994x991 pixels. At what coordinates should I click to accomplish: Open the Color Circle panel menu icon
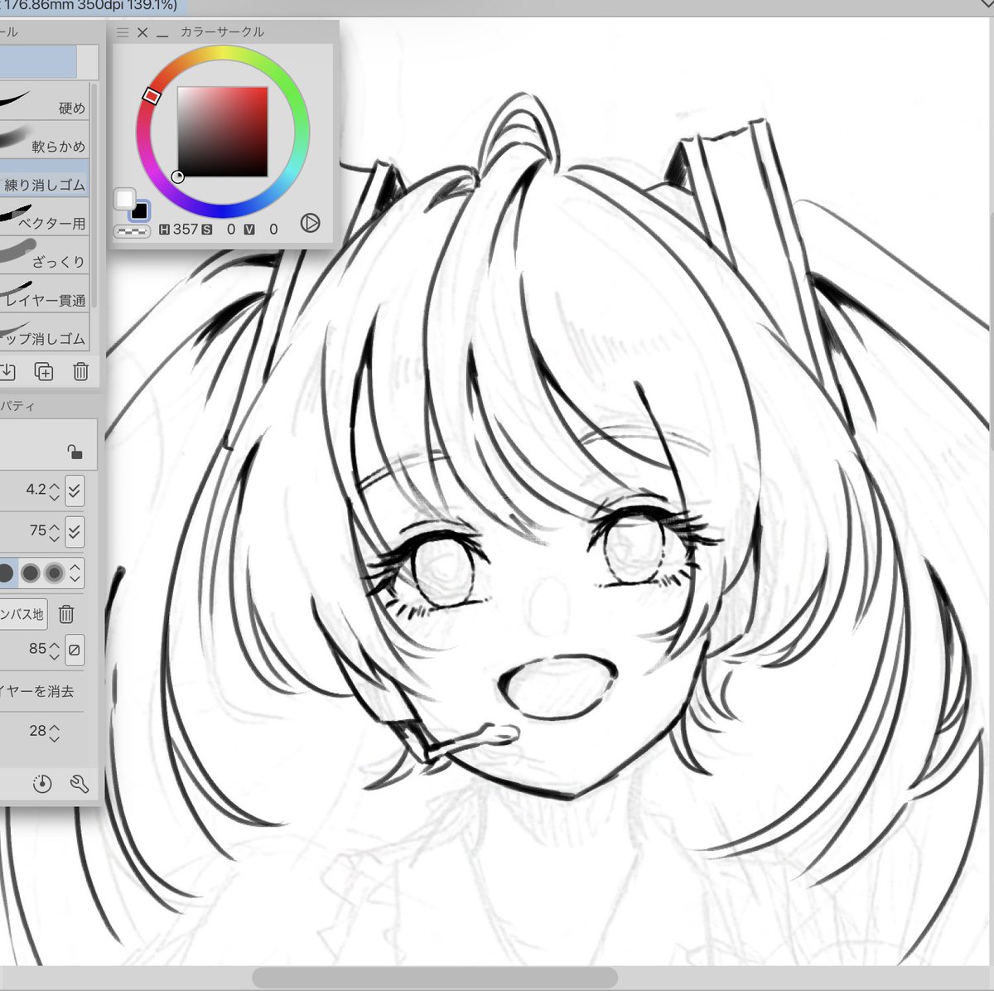[123, 32]
